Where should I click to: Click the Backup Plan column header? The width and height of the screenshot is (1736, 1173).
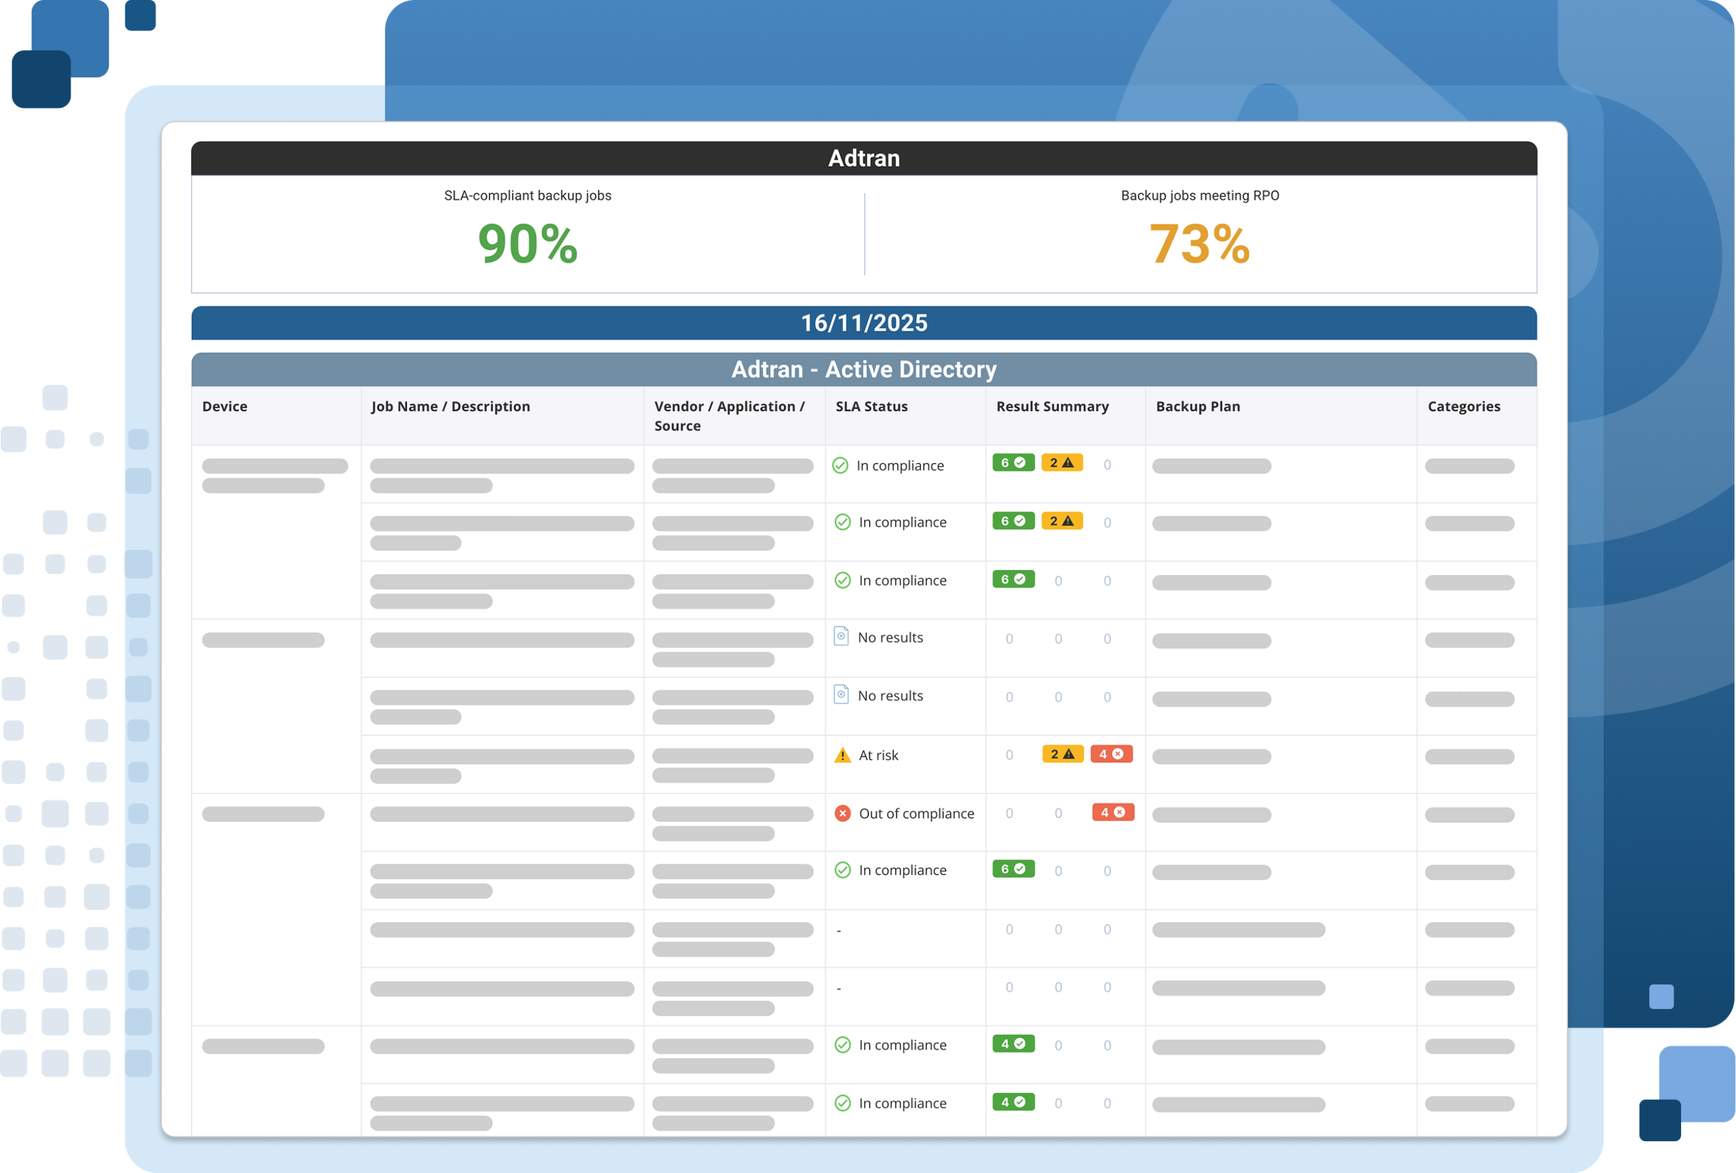coord(1198,406)
